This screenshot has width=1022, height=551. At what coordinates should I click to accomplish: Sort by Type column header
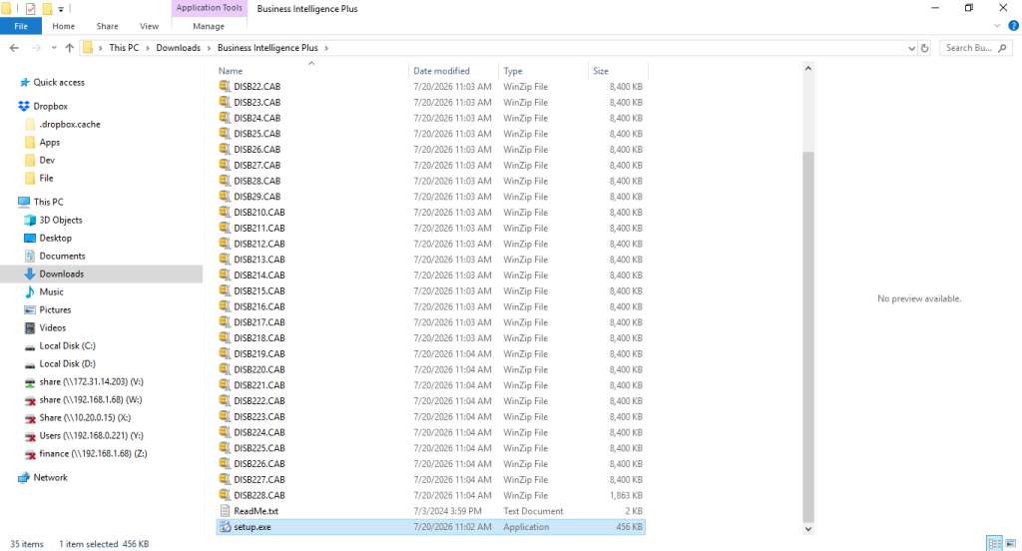coord(544,71)
